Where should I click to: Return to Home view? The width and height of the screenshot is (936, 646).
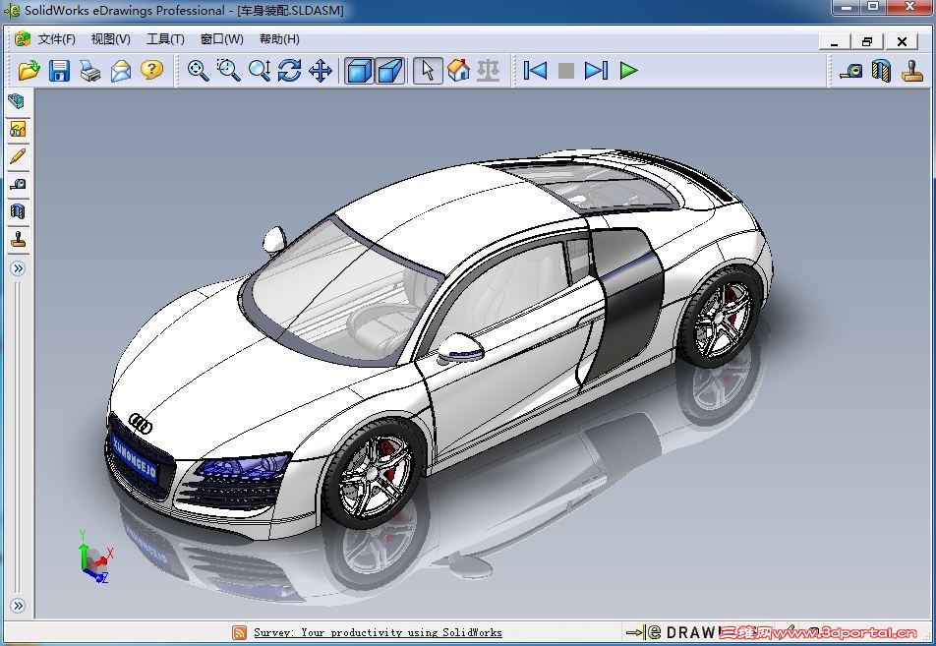(x=458, y=71)
